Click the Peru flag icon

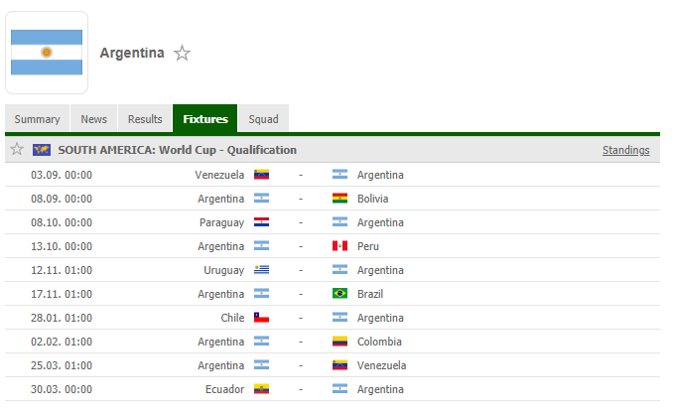click(340, 246)
